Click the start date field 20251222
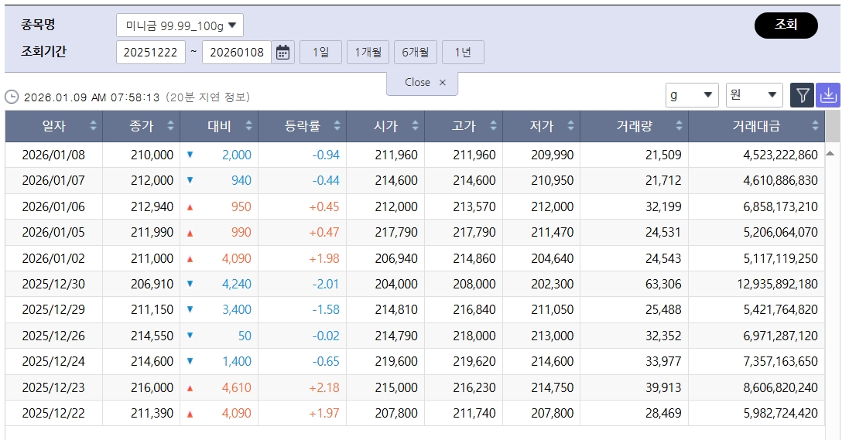The image size is (849, 440). pos(150,53)
